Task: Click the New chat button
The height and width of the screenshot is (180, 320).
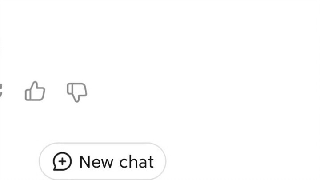Action: [103, 161]
